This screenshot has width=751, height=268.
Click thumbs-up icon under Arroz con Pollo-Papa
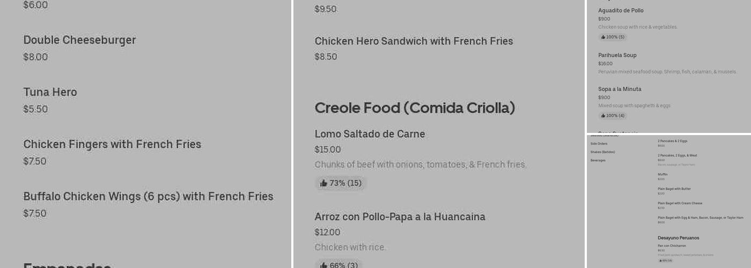pos(323,265)
